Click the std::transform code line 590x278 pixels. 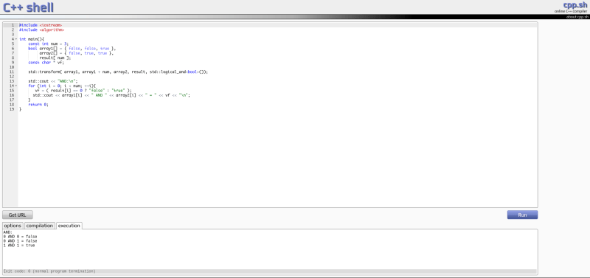(x=118, y=72)
